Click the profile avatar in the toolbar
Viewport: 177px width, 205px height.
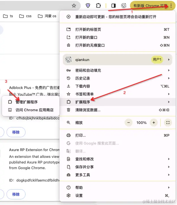click(x=123, y=6)
